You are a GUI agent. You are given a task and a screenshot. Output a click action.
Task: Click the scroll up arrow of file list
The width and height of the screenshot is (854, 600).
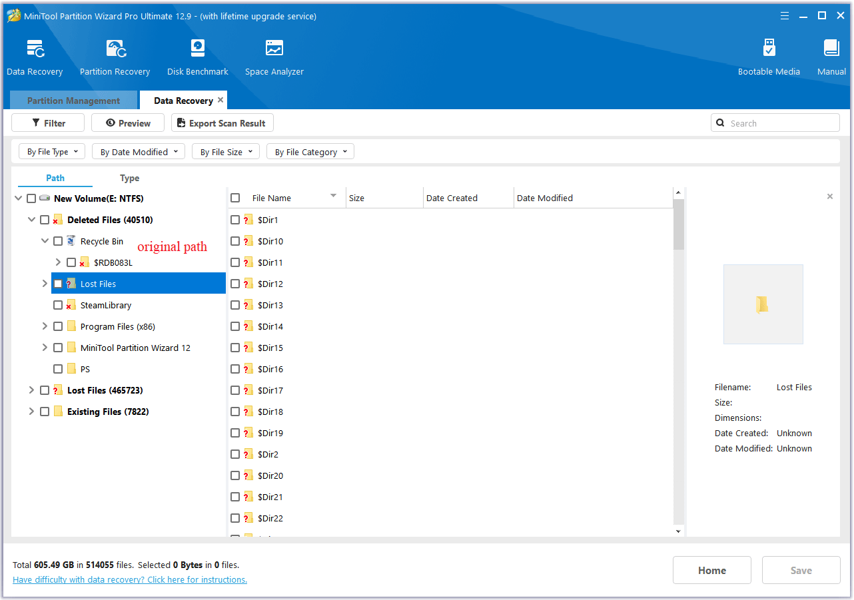[x=679, y=193]
